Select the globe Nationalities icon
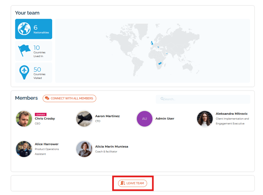 point(24,29)
